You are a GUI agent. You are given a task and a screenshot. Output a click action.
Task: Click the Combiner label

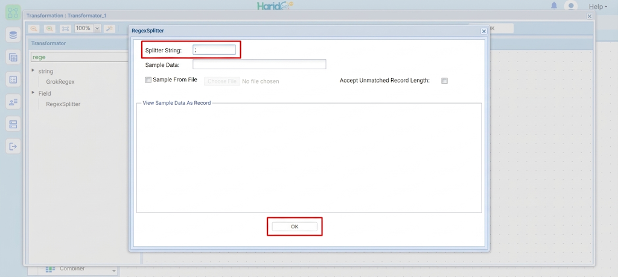72,269
